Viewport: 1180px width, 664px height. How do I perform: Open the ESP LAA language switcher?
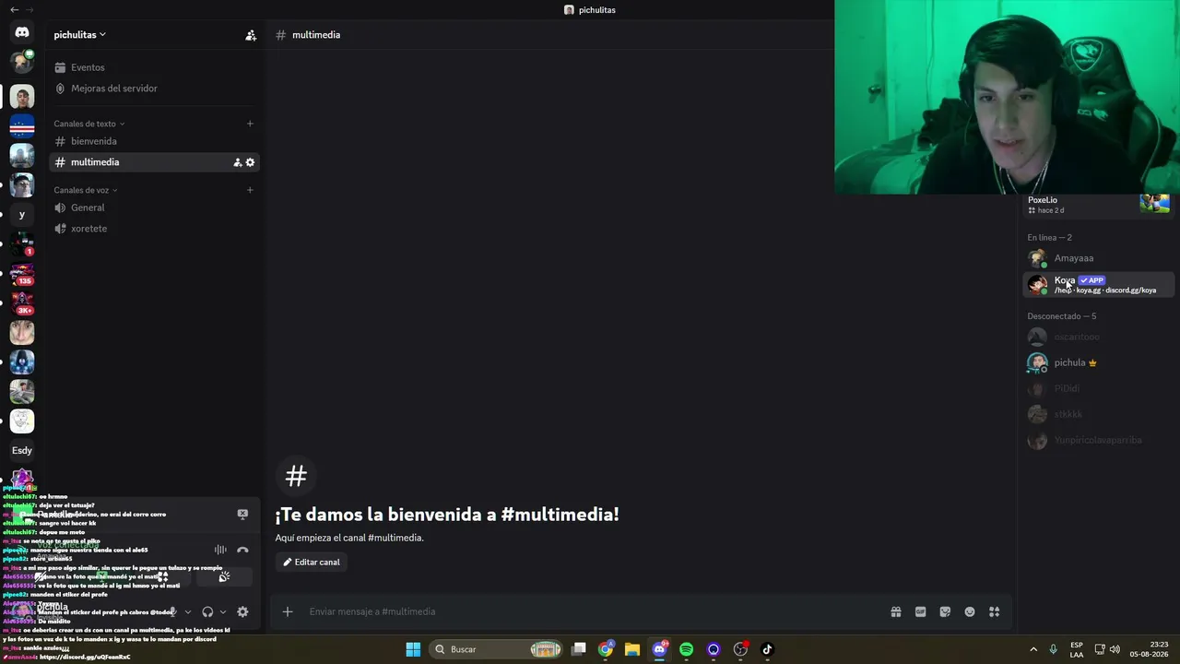point(1077,649)
